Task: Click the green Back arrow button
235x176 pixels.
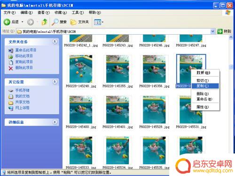Action: pyautogui.click(x=7, y=22)
